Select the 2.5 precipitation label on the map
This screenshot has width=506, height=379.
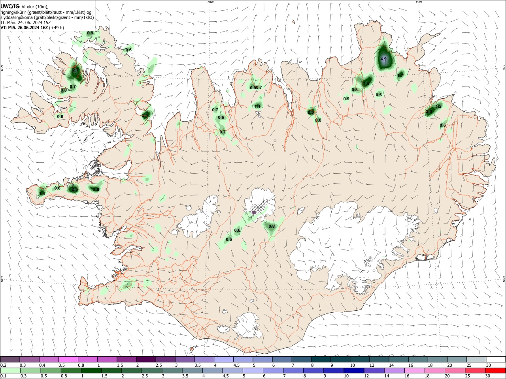[311, 112]
